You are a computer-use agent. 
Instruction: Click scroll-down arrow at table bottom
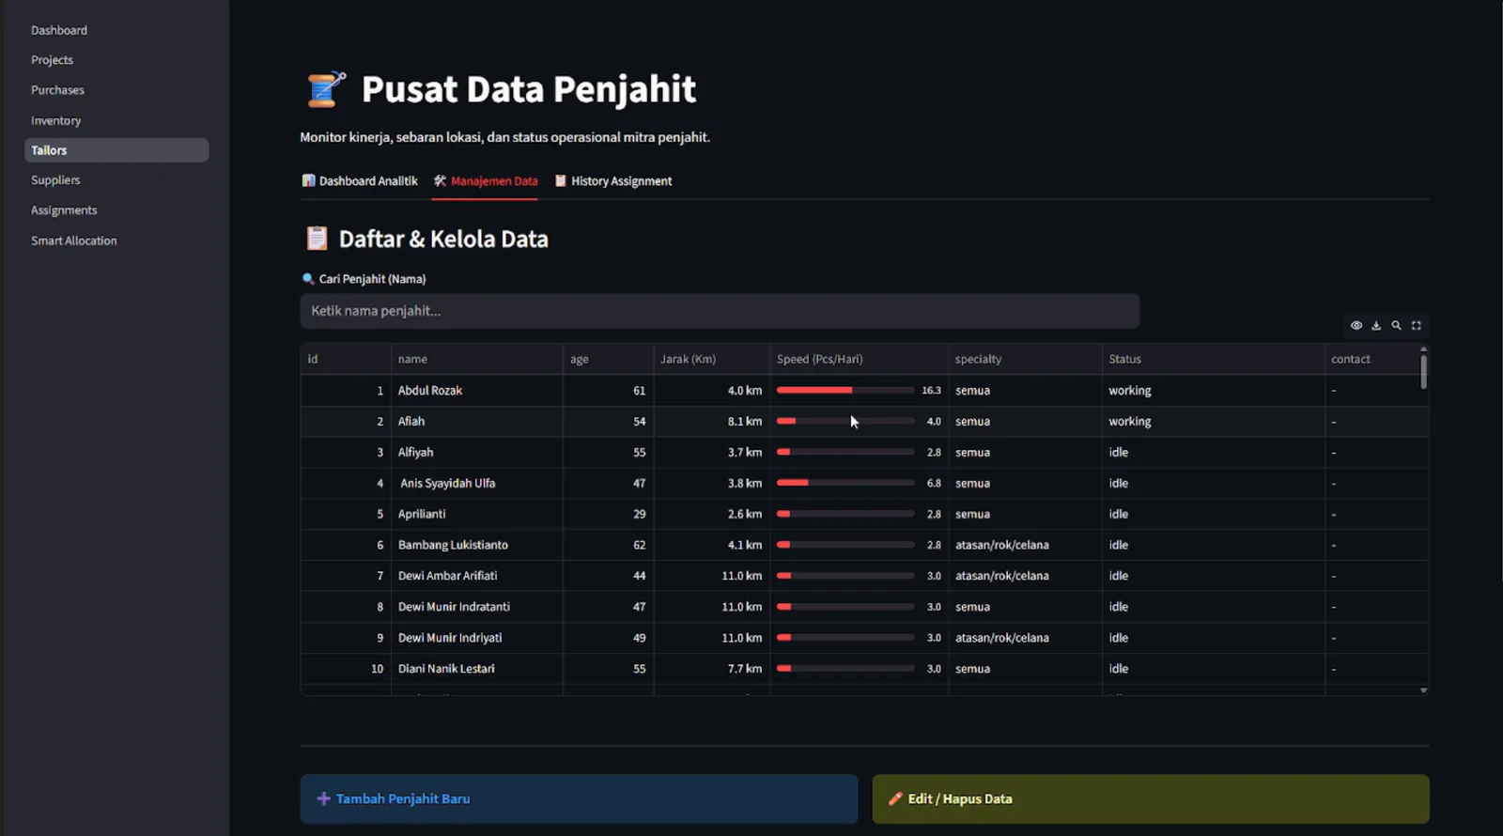[1423, 690]
